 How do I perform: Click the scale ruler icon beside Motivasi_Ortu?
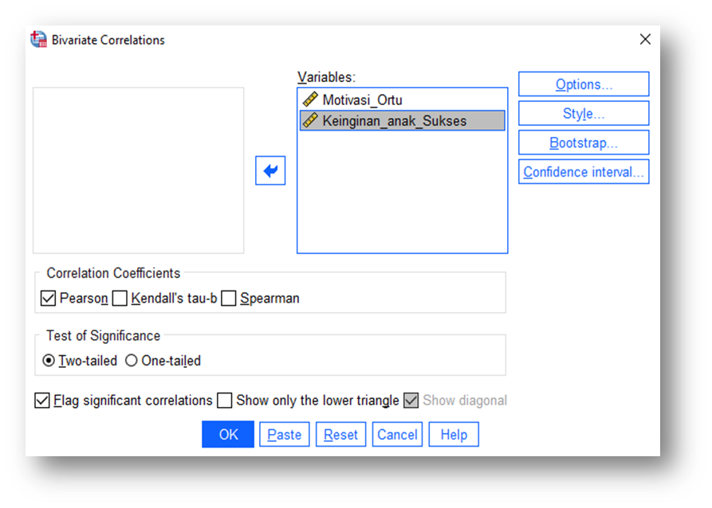[311, 100]
